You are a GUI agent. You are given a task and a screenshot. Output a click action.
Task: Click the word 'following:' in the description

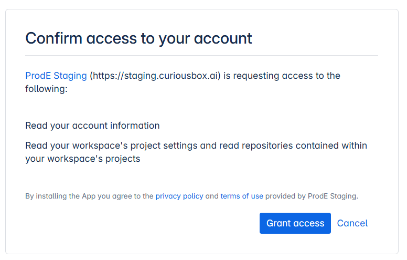[46, 89]
